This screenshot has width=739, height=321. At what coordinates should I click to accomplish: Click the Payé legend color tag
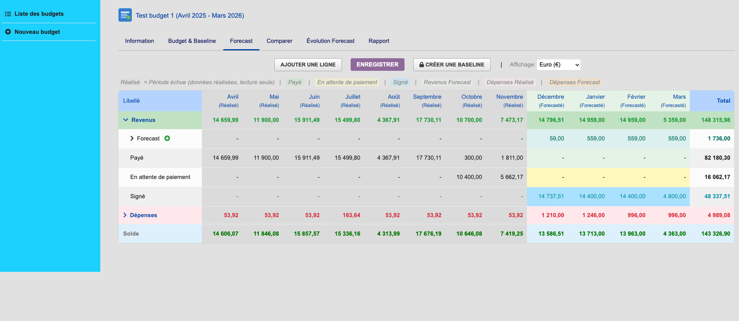[294, 82]
